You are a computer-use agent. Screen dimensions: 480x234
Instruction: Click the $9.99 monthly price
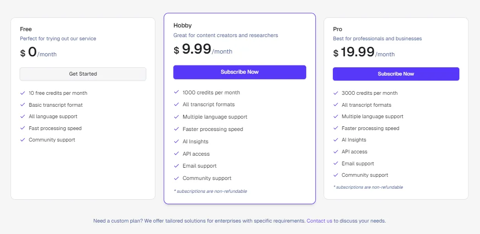pos(203,49)
